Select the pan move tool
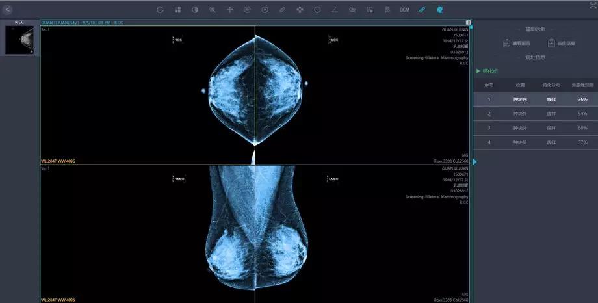Screen dimensions: 598x303 point(230,10)
